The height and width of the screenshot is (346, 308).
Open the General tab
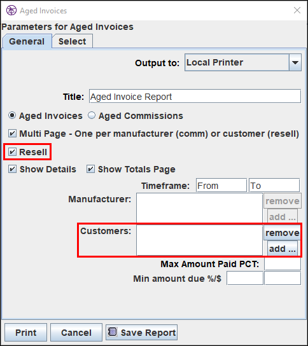(x=27, y=41)
